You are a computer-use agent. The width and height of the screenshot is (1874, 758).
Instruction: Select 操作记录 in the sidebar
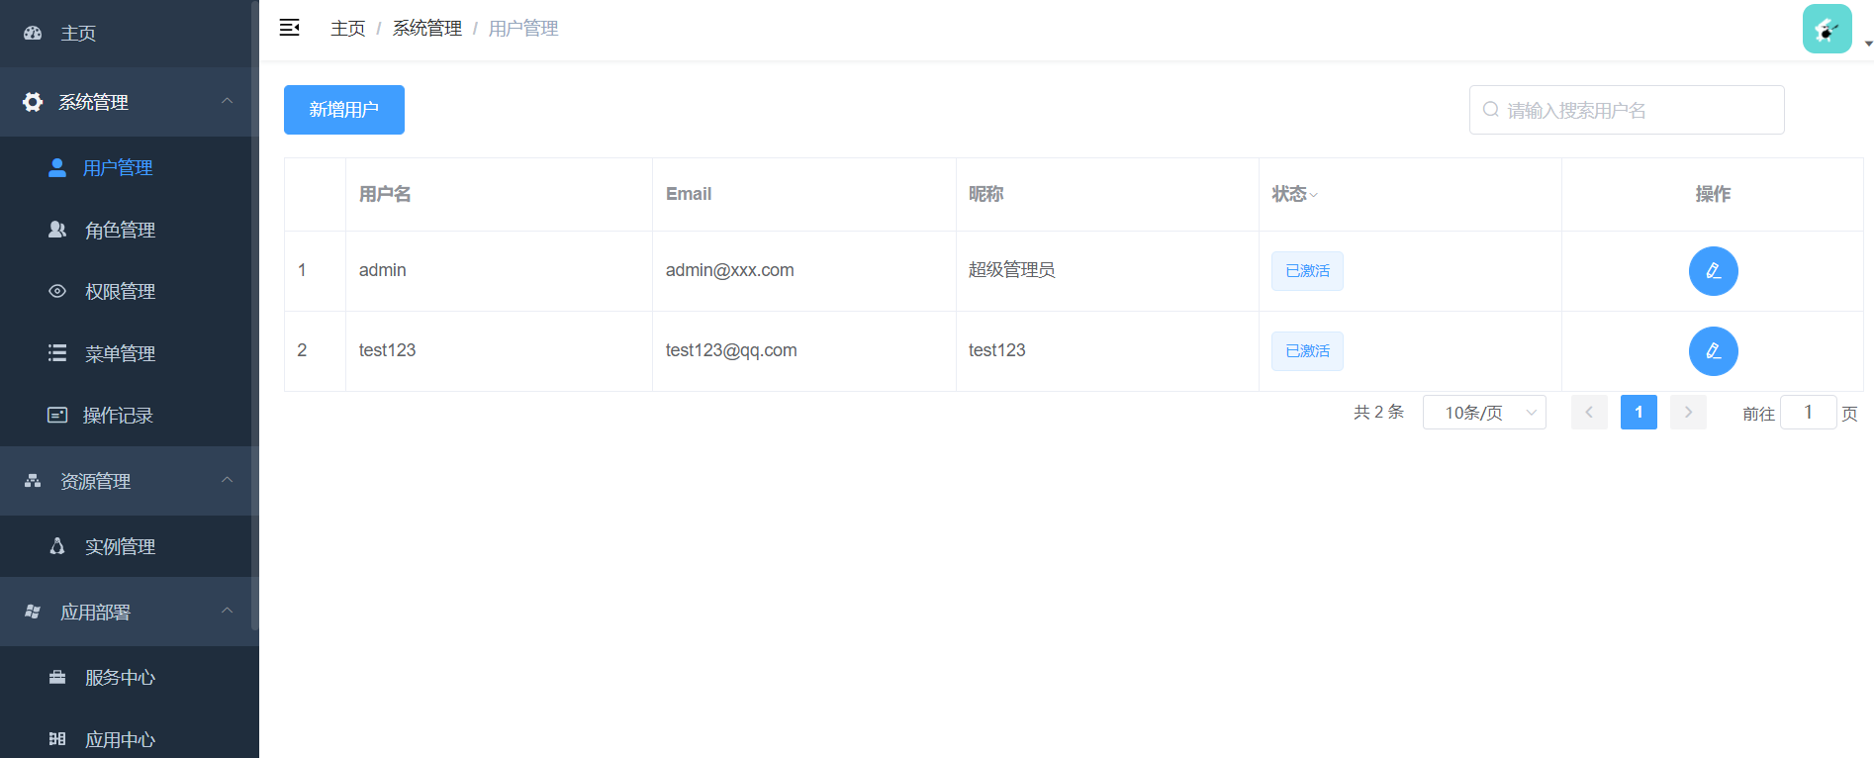(129, 415)
